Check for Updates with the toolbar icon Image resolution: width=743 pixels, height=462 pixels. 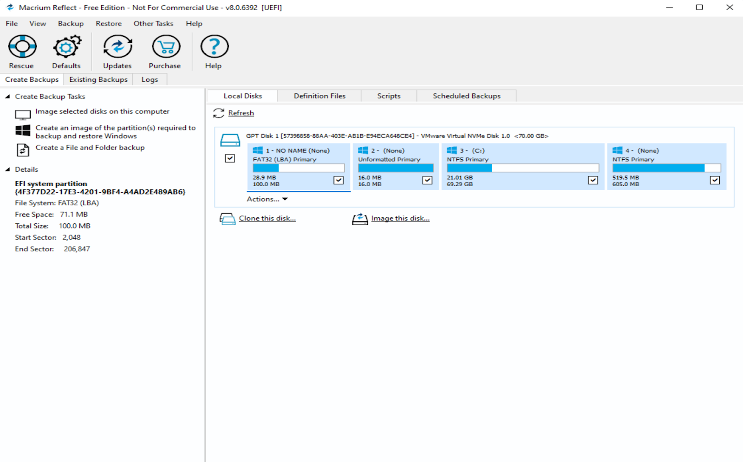point(117,46)
